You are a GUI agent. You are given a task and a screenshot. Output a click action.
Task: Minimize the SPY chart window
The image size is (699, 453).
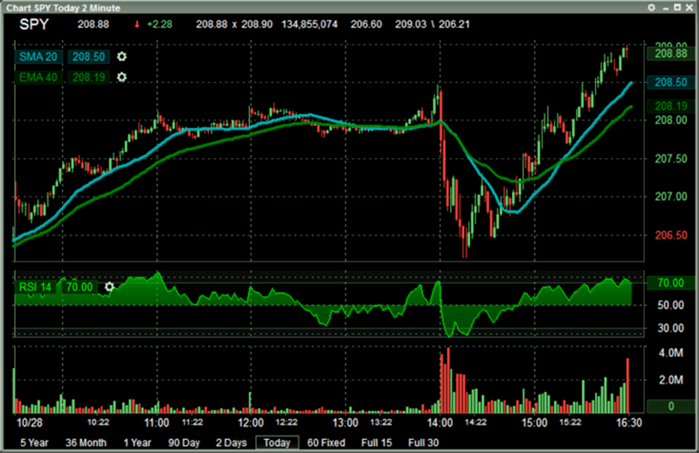666,8
